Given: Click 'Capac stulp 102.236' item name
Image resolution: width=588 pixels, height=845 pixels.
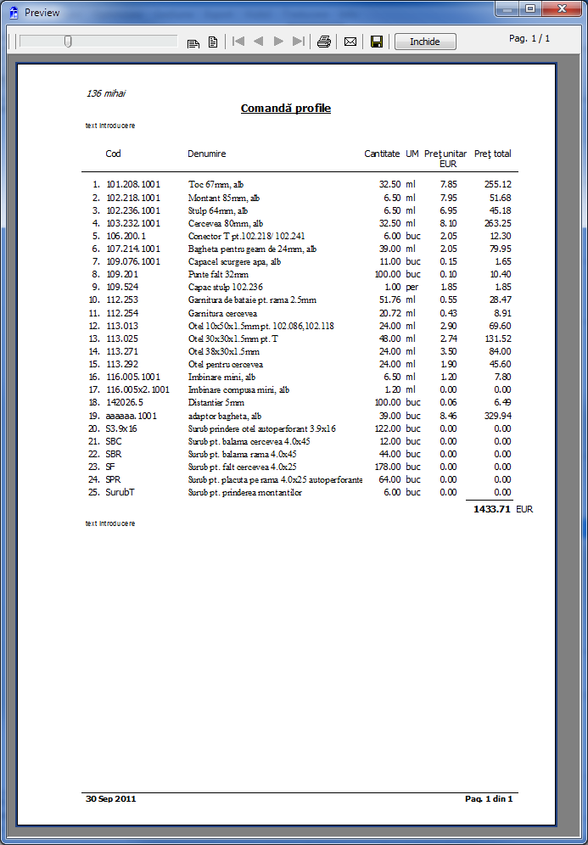Looking at the screenshot, I should (x=226, y=288).
